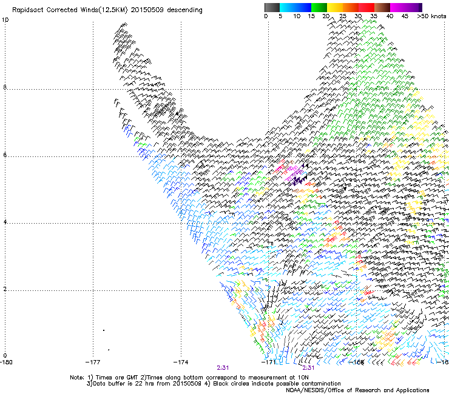The image size is (449, 394).
Task: Click the '15' legend tick label
Action: tap(311, 16)
